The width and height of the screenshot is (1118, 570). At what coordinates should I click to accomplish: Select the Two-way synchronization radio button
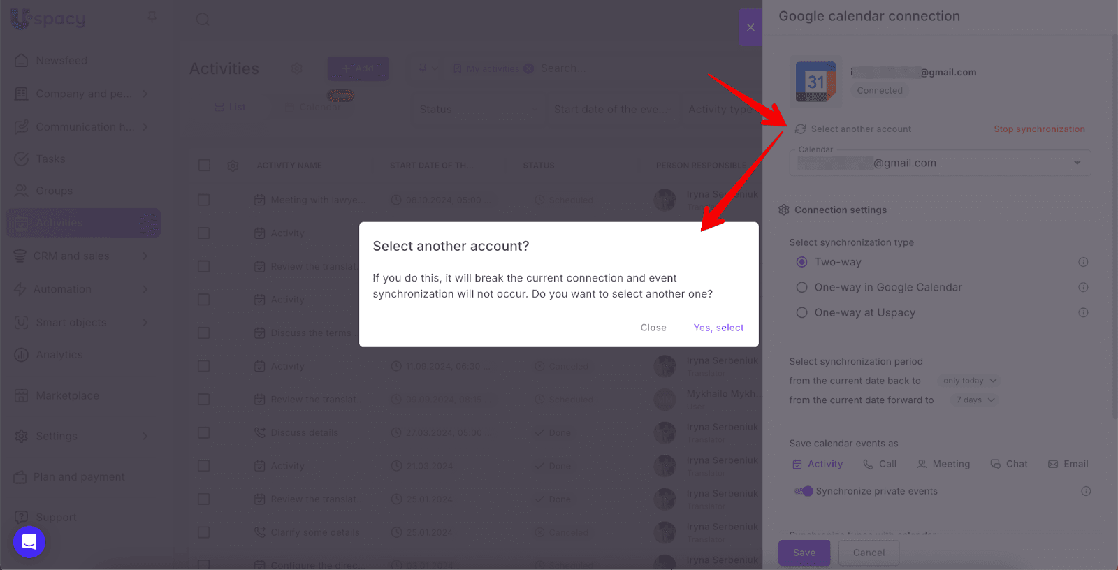click(802, 262)
